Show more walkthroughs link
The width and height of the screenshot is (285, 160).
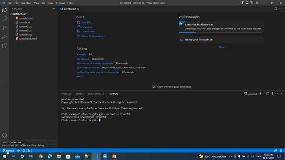point(222,47)
